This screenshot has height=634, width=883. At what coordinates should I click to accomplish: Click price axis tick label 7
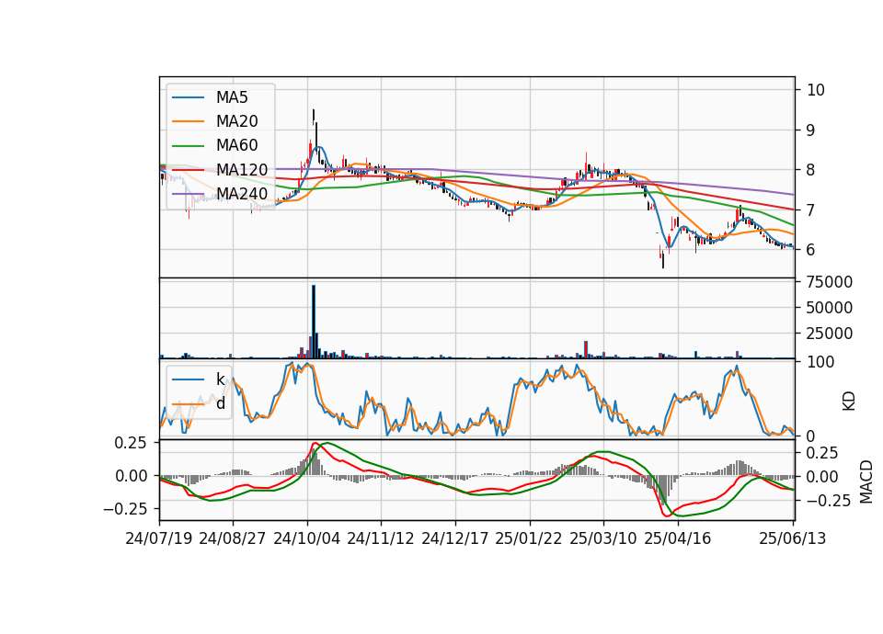click(x=811, y=209)
